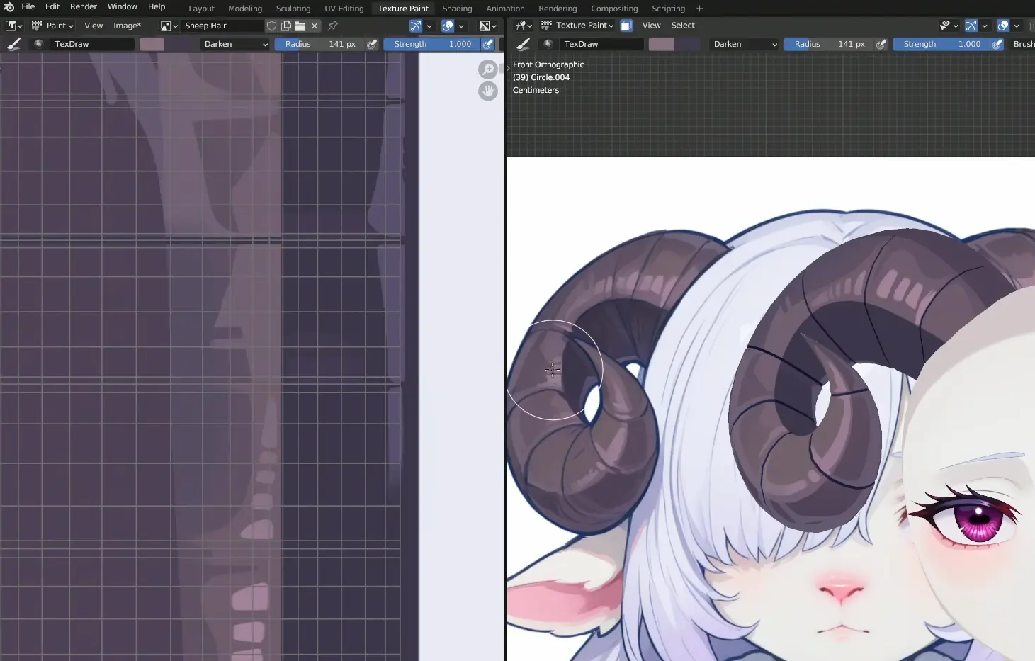This screenshot has height=661, width=1035.
Task: Switch to the UV Editing workspace tab
Action: click(x=344, y=9)
